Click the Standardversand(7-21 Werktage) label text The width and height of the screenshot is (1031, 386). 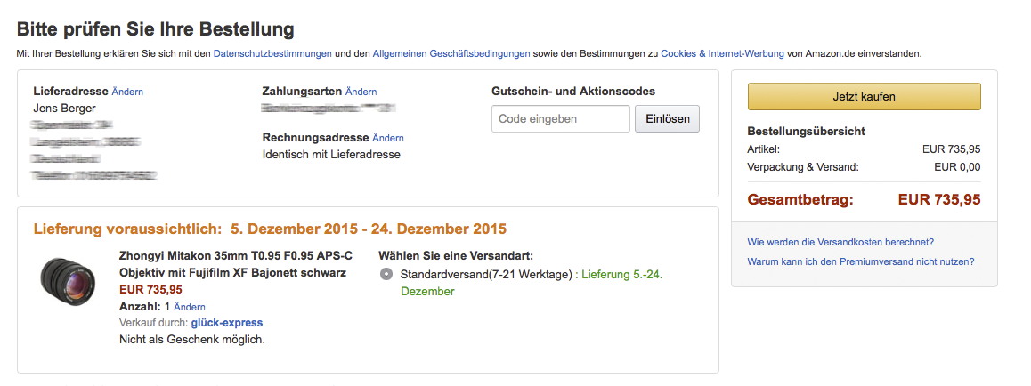[x=486, y=275]
